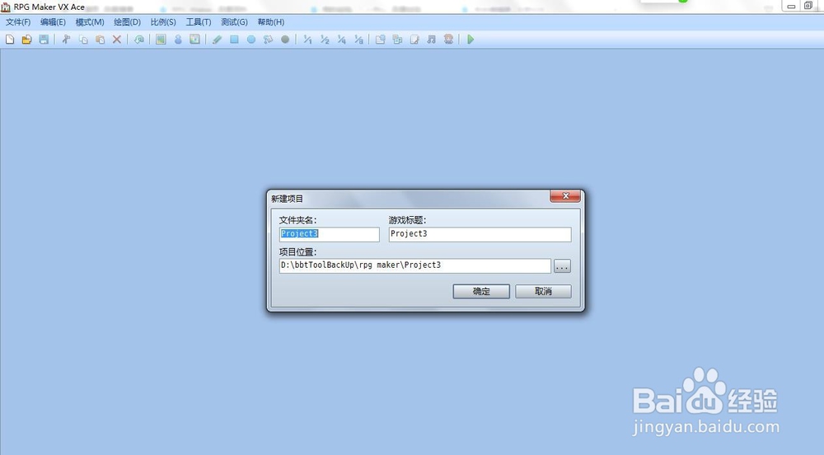Save project with the floppy disk icon
824x455 pixels.
click(x=44, y=40)
